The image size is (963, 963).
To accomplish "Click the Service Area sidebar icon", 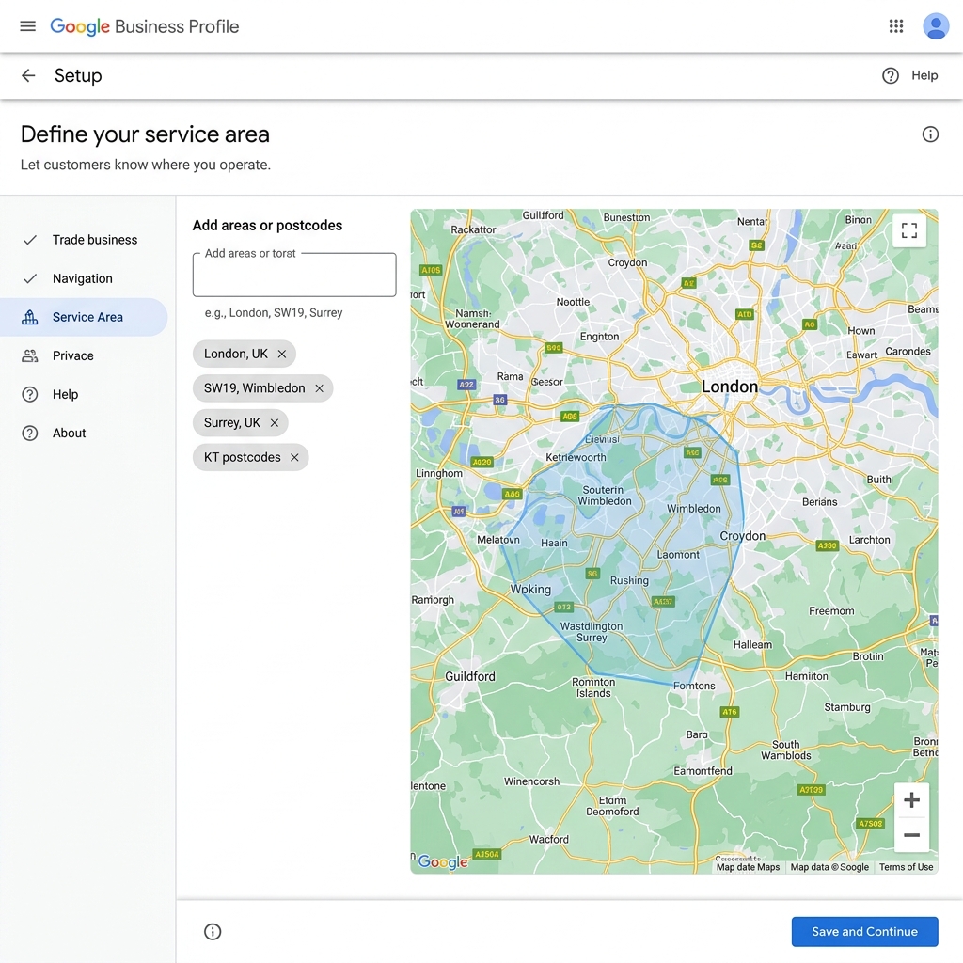I will pyautogui.click(x=30, y=317).
